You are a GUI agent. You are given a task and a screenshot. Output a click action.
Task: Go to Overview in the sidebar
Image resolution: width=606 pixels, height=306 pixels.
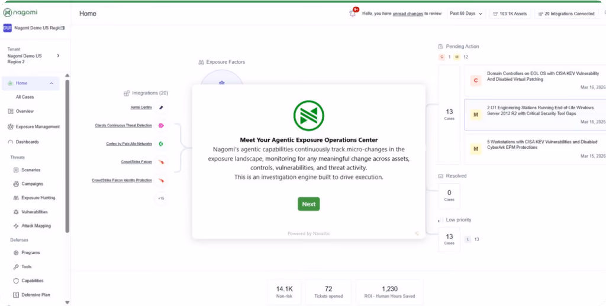(x=25, y=111)
